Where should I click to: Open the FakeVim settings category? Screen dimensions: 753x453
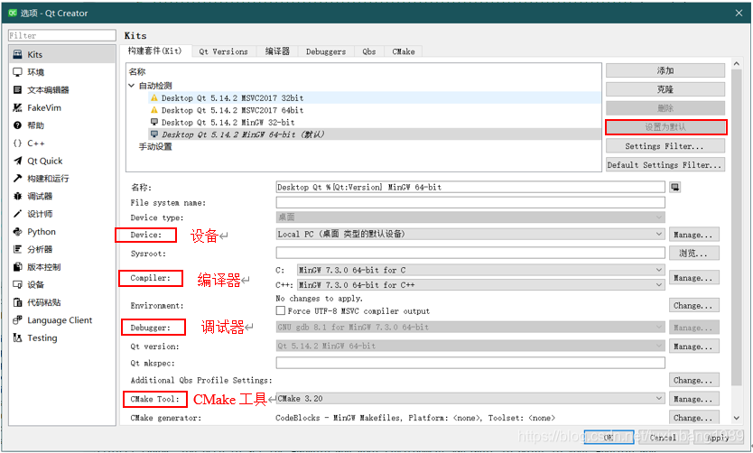(x=62, y=107)
